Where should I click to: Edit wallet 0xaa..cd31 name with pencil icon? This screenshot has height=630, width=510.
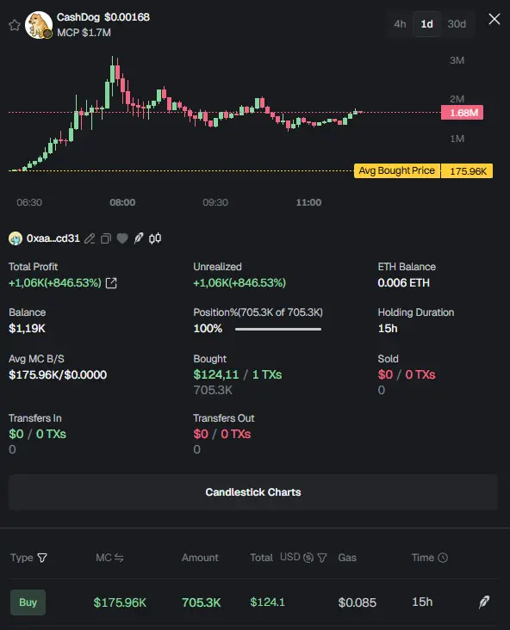point(90,238)
